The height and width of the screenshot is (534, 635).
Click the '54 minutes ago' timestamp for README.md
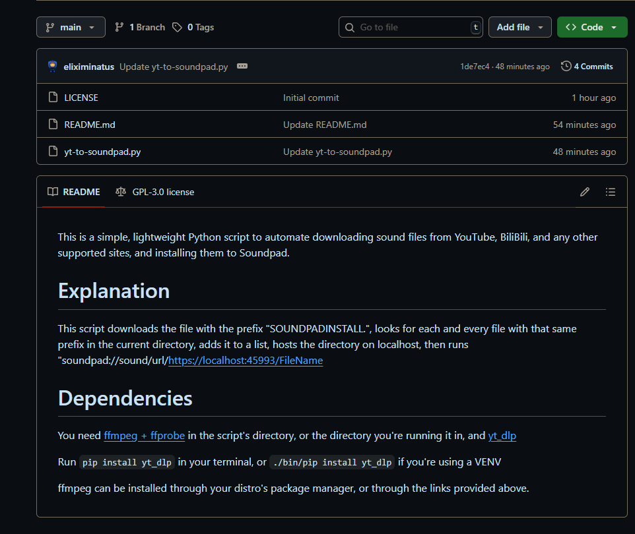584,125
